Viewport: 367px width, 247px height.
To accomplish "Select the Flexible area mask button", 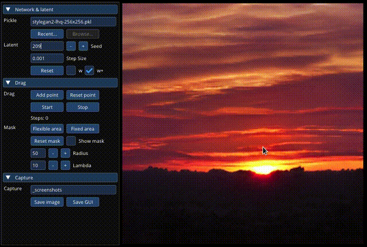I will (x=47, y=129).
